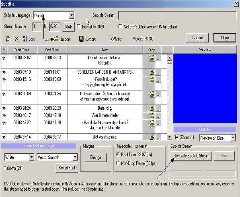Enable Format for 16:9 checkbox

79,27
